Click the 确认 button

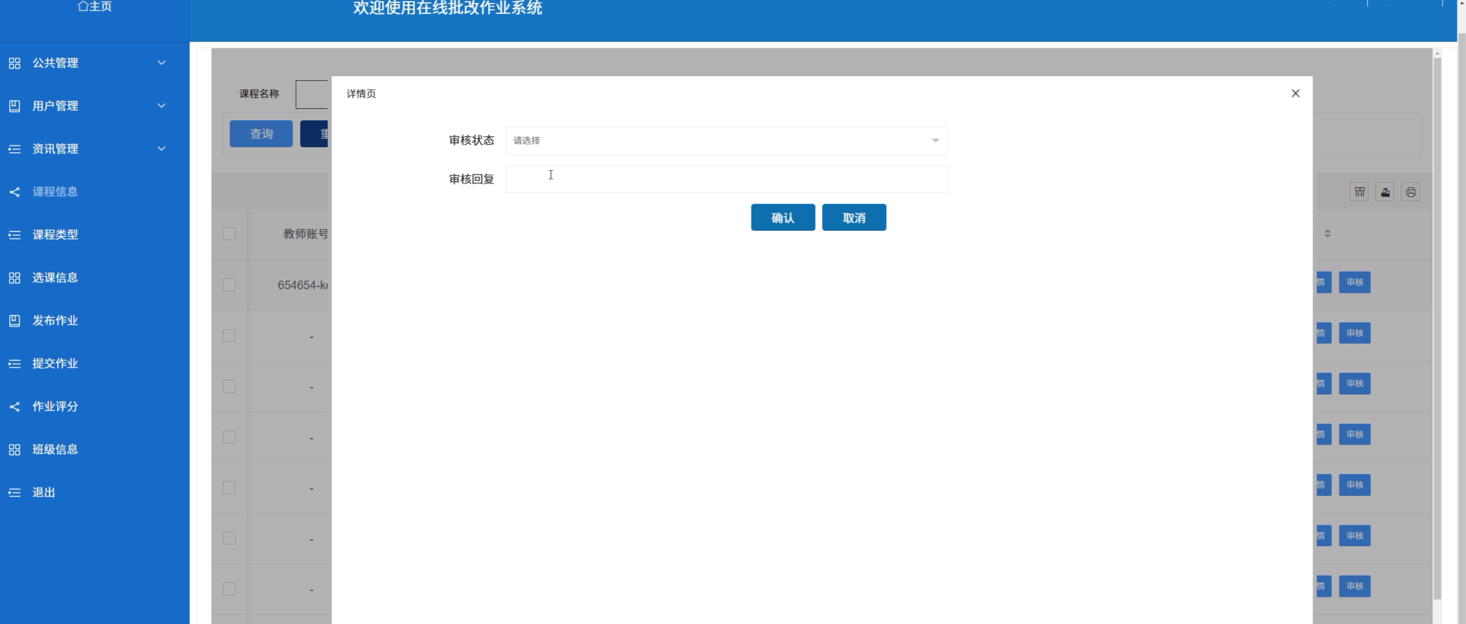click(x=782, y=218)
